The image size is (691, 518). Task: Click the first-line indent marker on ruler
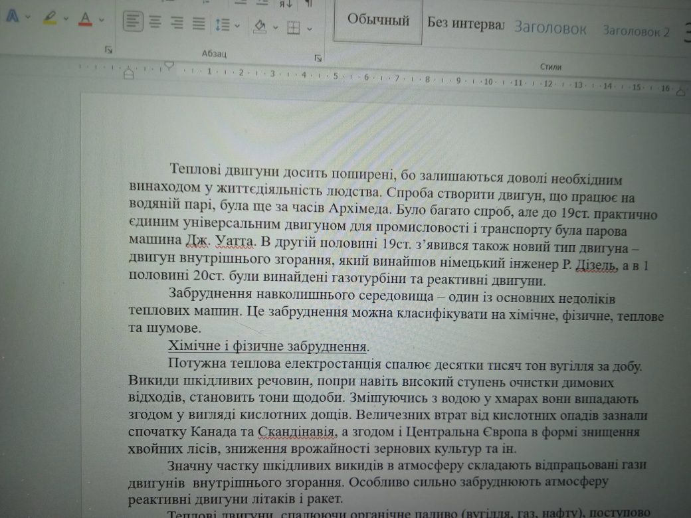(169, 66)
